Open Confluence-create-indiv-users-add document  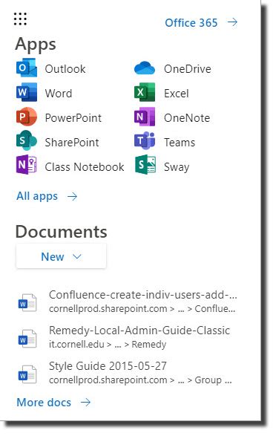click(x=143, y=295)
